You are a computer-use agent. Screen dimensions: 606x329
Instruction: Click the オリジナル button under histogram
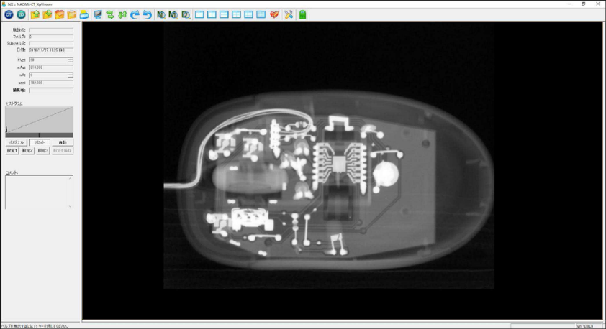[17, 142]
